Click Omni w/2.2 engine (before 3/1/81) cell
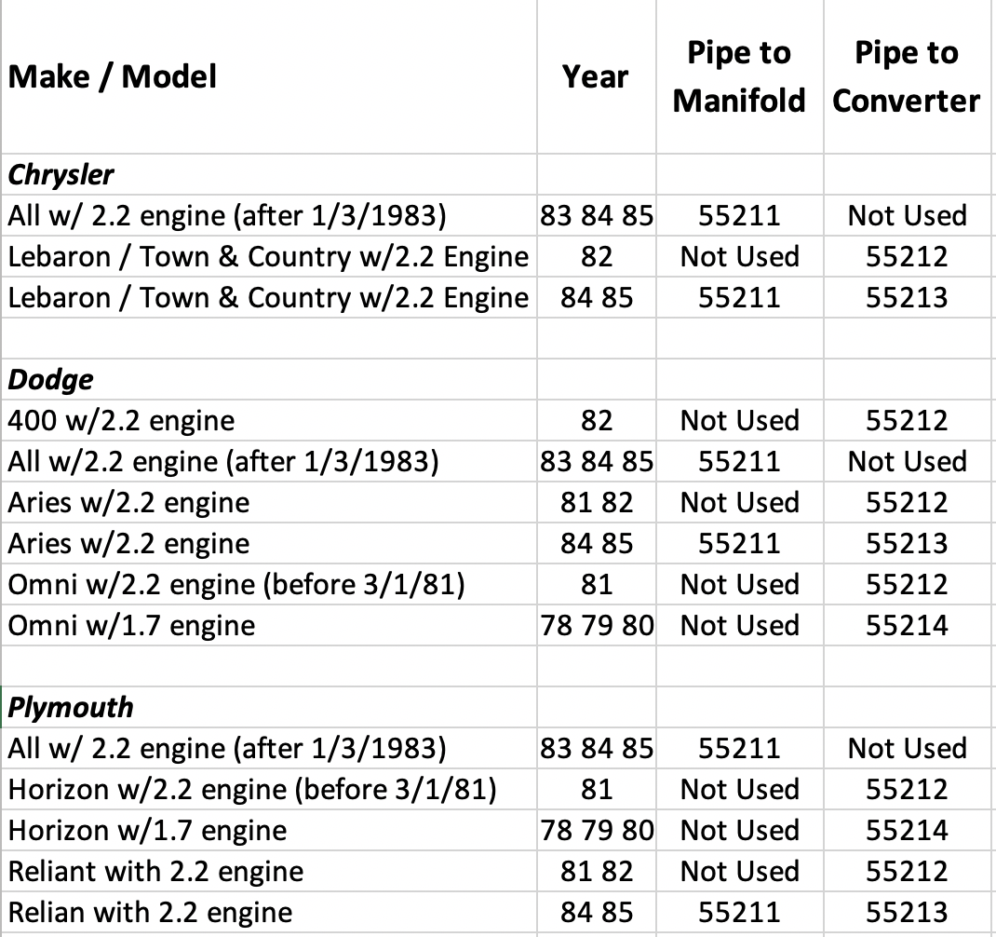This screenshot has height=937, width=996. click(x=236, y=585)
